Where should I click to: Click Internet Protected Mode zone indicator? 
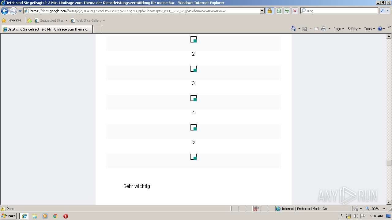pyautogui.click(x=314, y=209)
